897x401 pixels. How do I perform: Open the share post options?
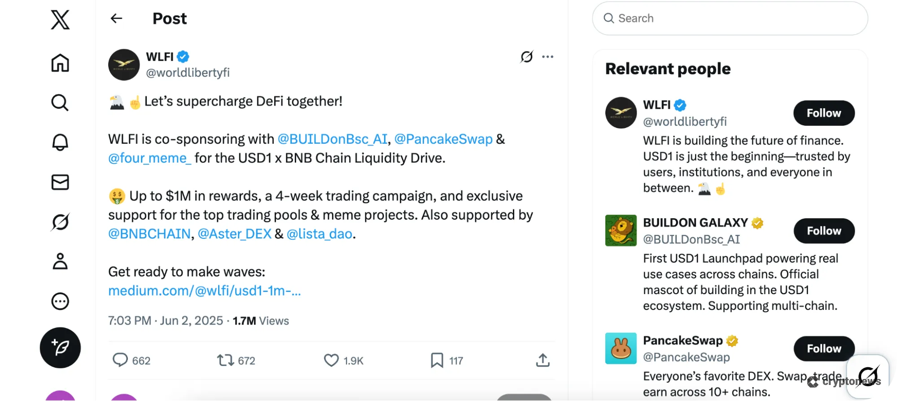pos(543,360)
